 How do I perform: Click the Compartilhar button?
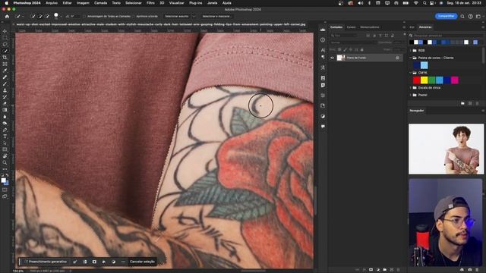point(446,16)
